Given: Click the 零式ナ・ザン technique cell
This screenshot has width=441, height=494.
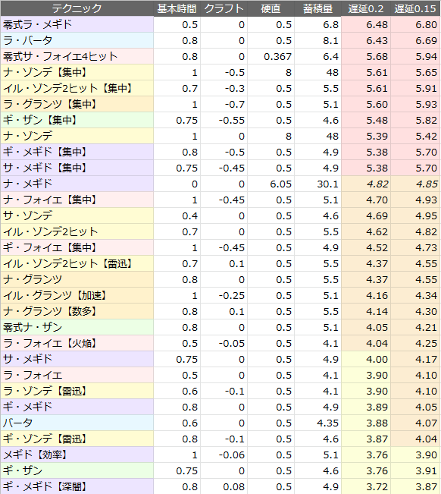Looking at the screenshot, I should tap(77, 327).
